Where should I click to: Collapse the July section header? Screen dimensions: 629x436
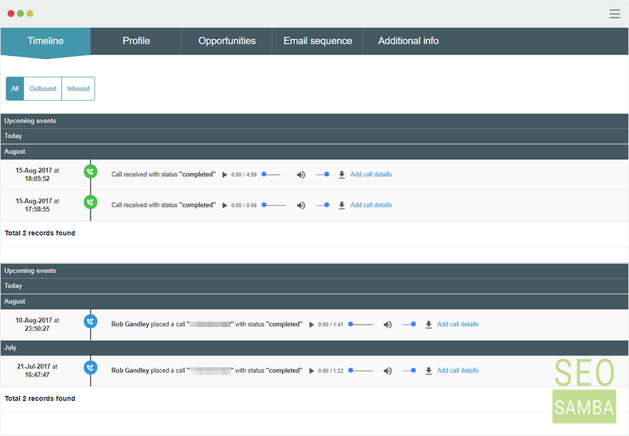314,348
